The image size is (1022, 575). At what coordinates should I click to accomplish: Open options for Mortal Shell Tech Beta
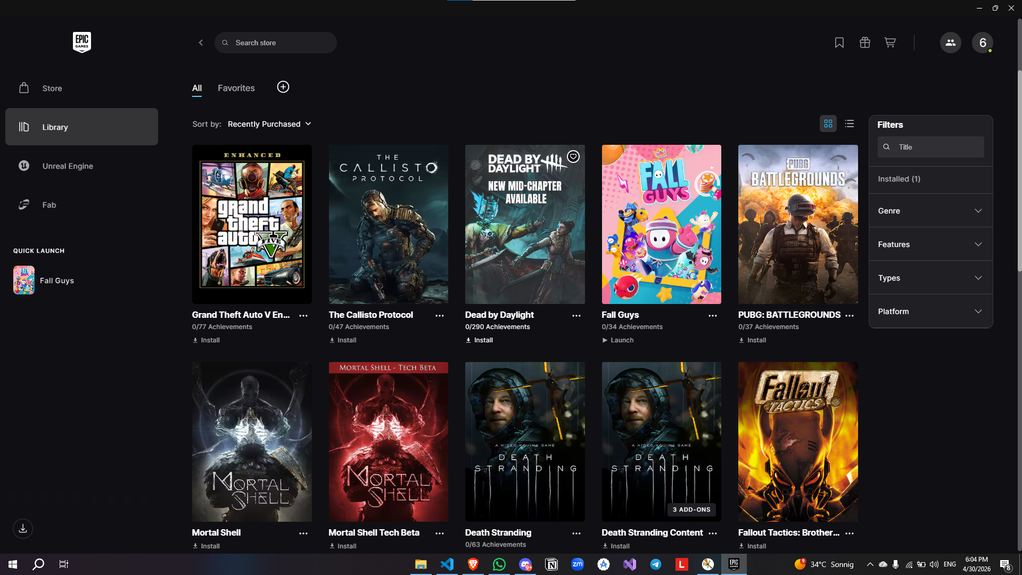[x=440, y=533]
